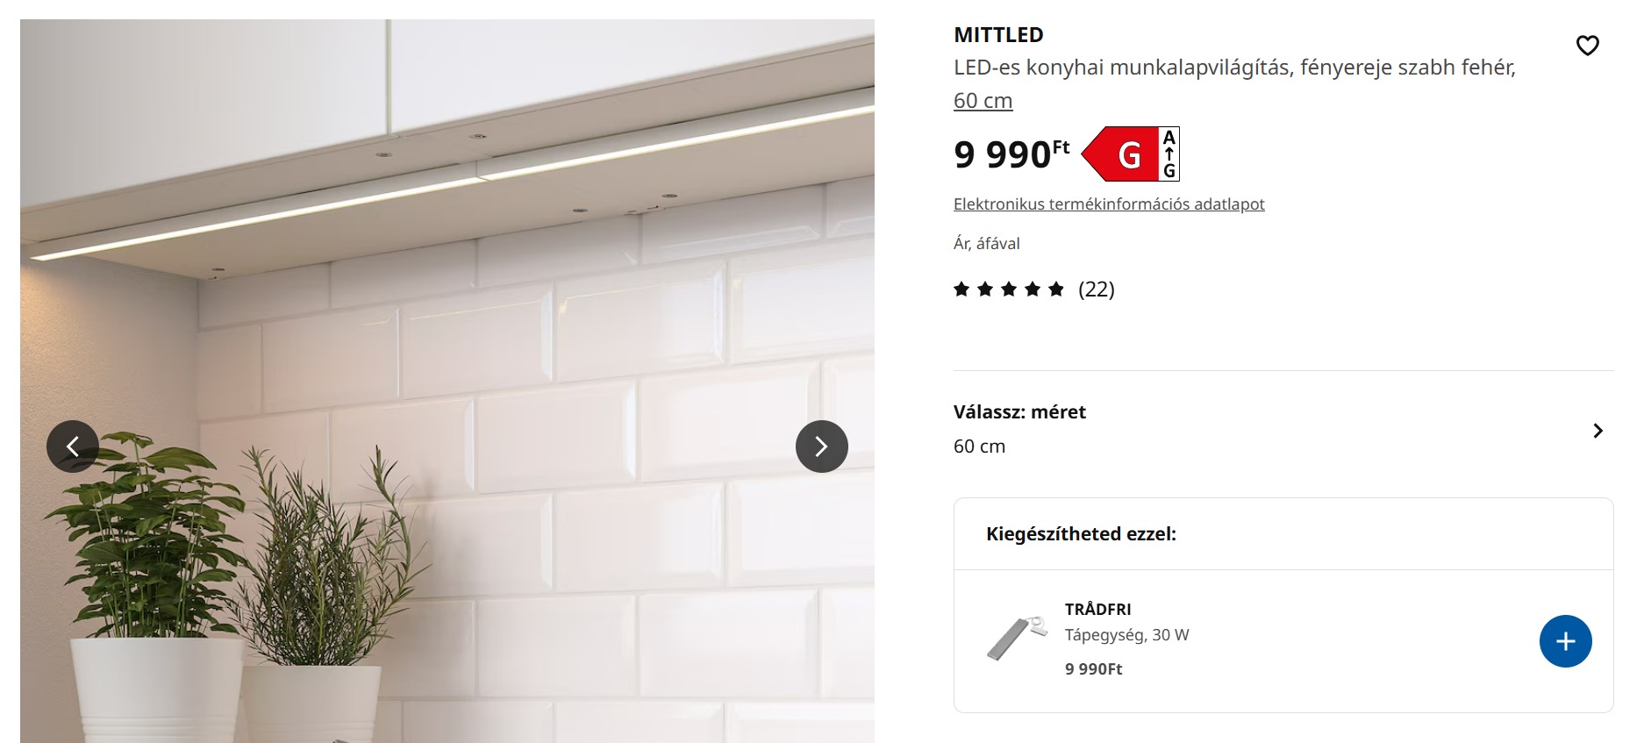Open Elektronikus termékinformációs adatlapot link
Image resolution: width=1644 pixels, height=743 pixels.
point(1109,204)
